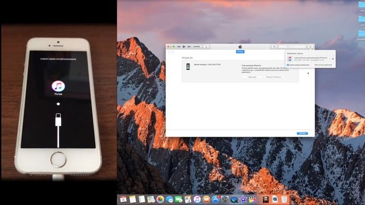Open the list view button in iTunes toolbar

(274, 47)
